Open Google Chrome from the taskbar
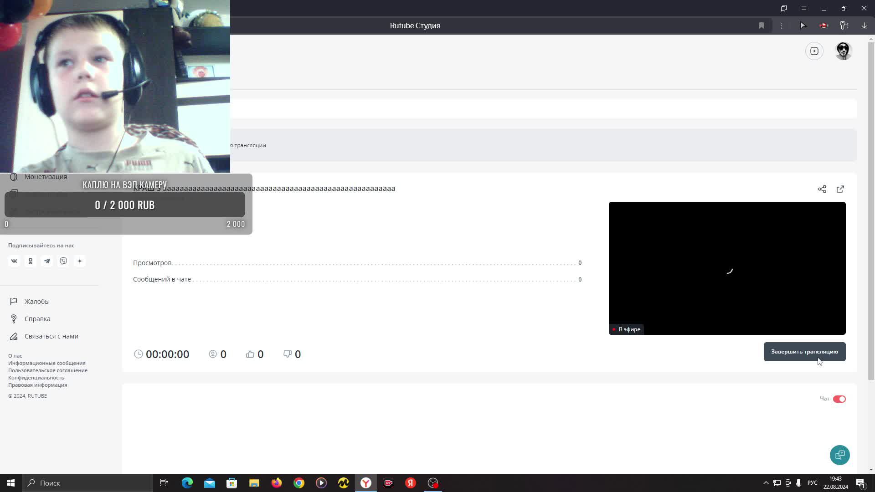Image resolution: width=875 pixels, height=492 pixels. (x=299, y=483)
